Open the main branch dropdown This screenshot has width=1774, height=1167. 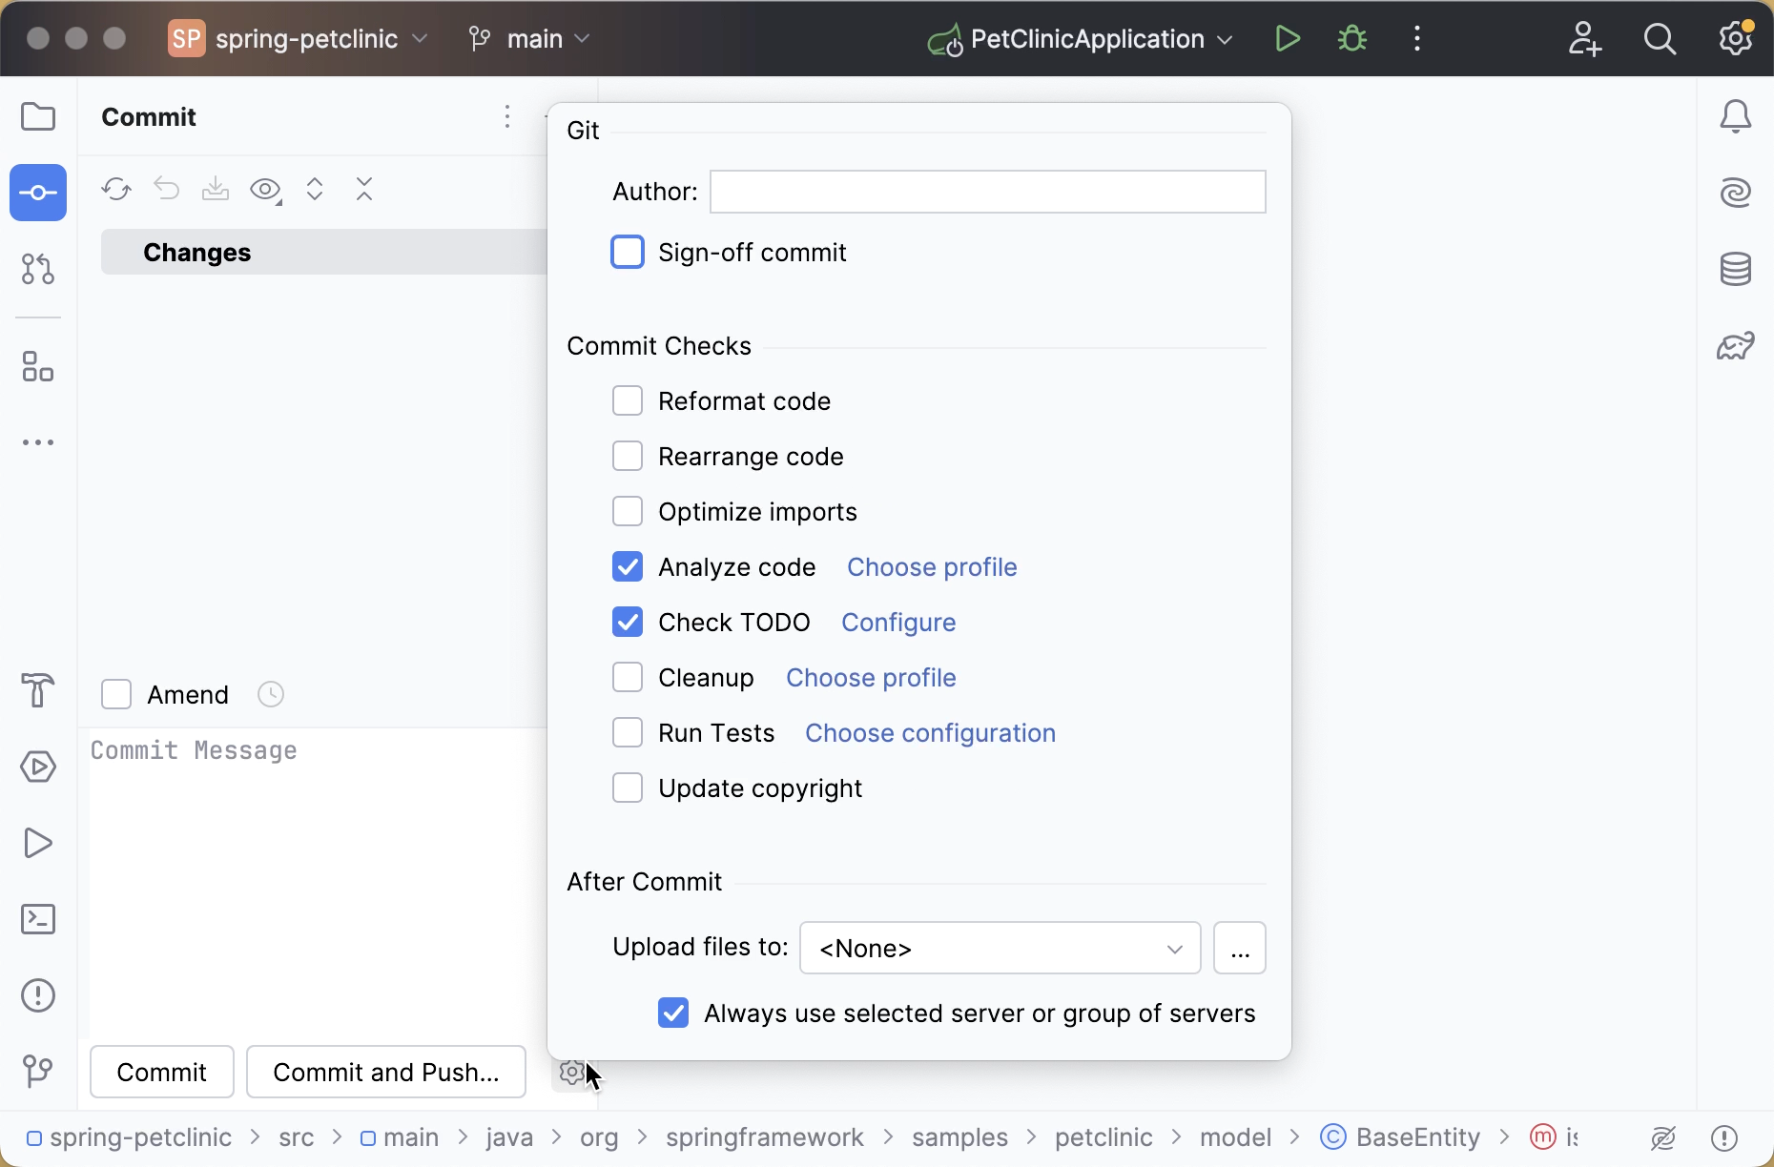[529, 38]
